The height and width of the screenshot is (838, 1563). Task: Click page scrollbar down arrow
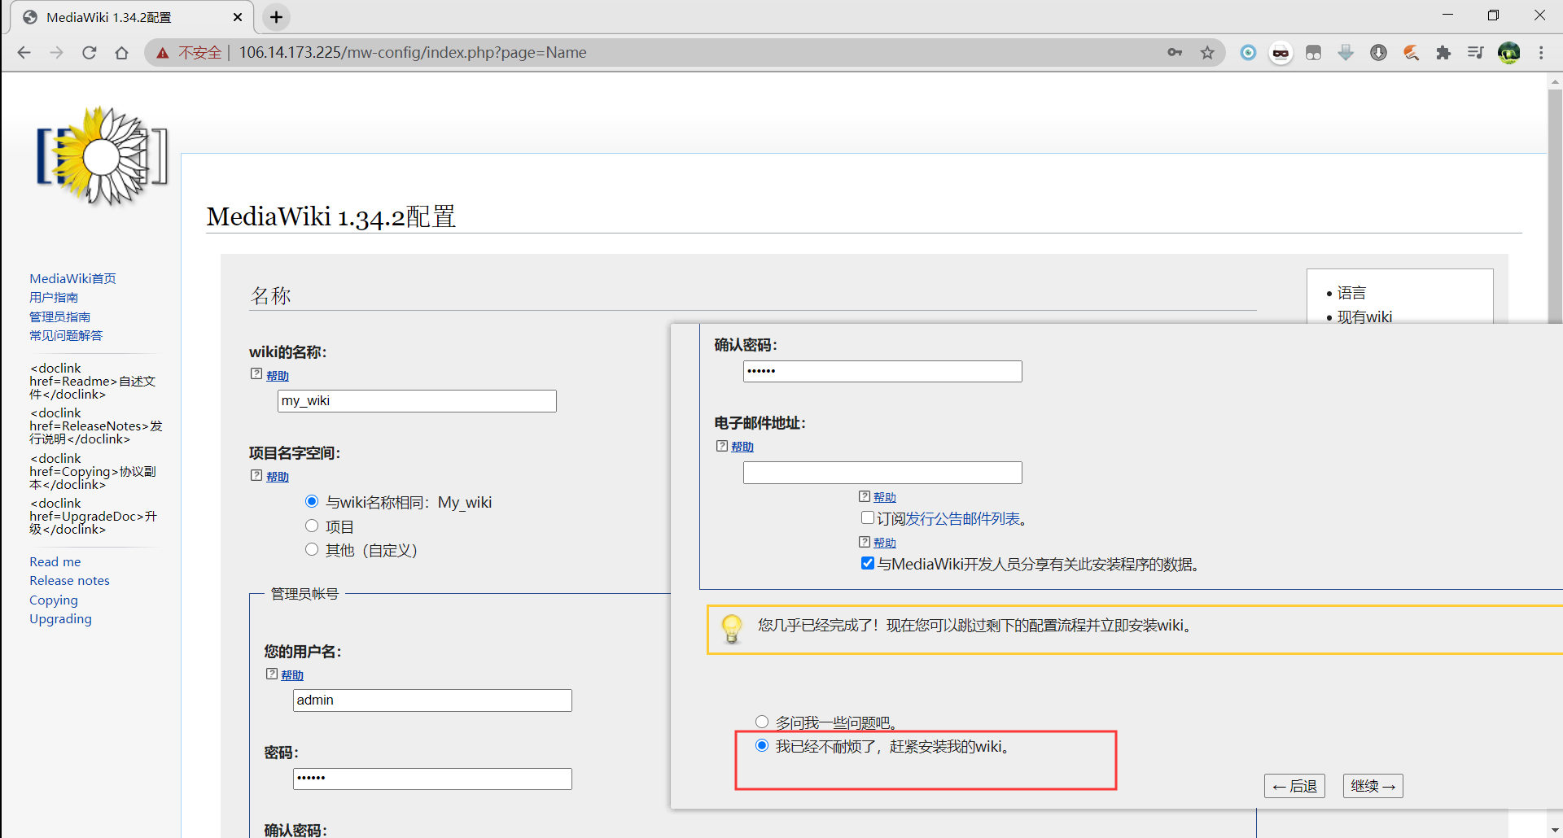click(x=1555, y=830)
